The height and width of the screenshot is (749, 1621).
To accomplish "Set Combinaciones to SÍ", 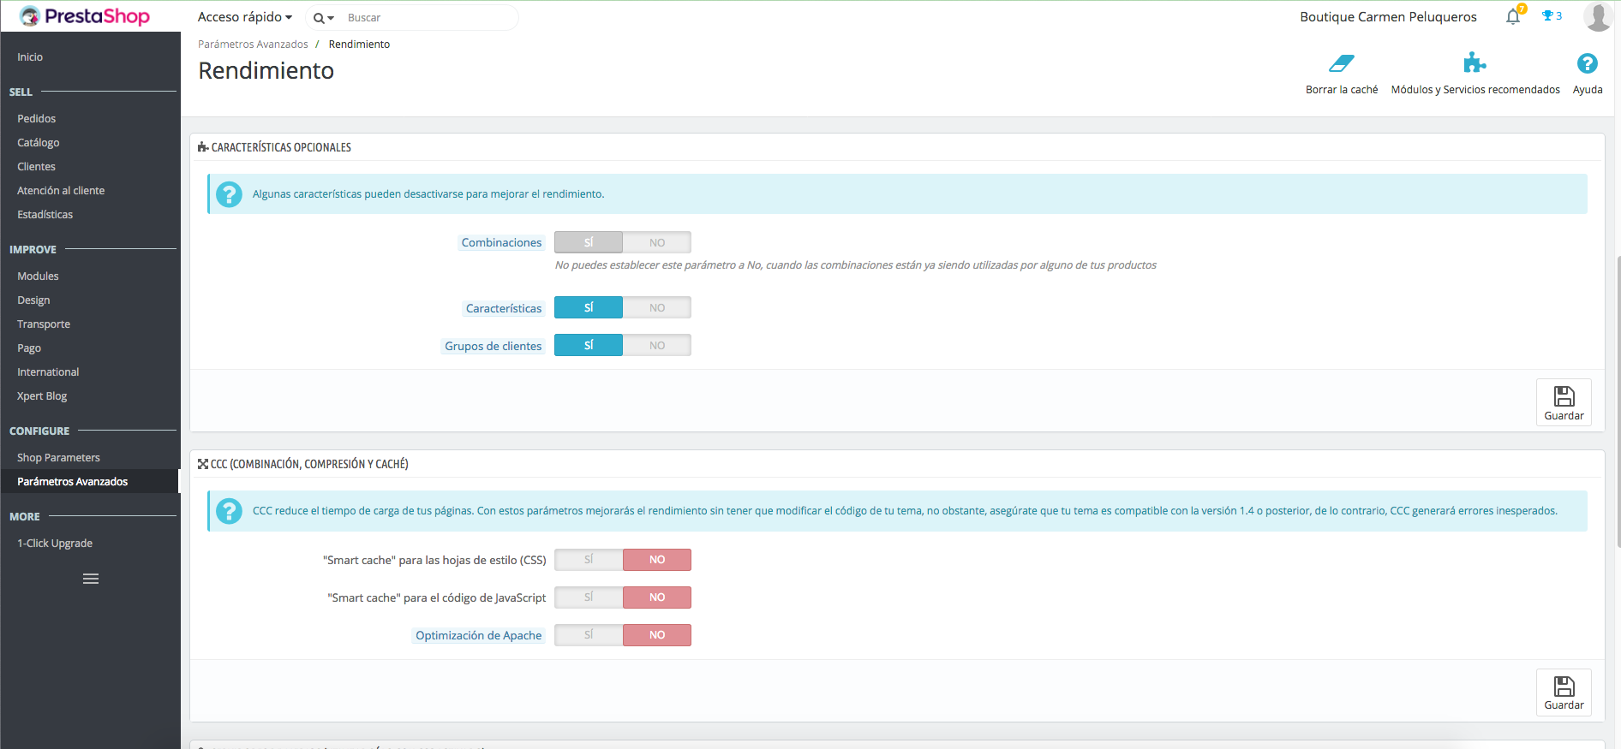I will [x=589, y=242].
